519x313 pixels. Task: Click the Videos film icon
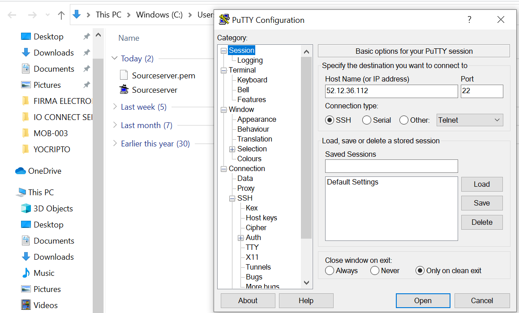(x=26, y=305)
